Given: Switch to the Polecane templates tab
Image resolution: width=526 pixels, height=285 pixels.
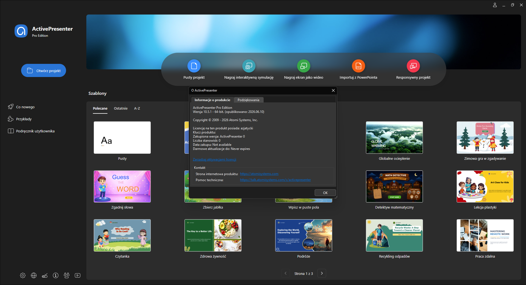Looking at the screenshot, I should tap(100, 109).
